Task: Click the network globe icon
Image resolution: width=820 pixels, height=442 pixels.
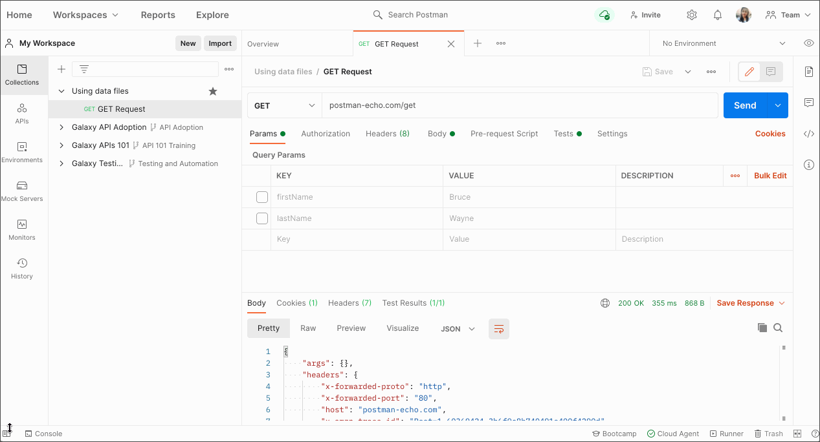Action: pyautogui.click(x=605, y=303)
